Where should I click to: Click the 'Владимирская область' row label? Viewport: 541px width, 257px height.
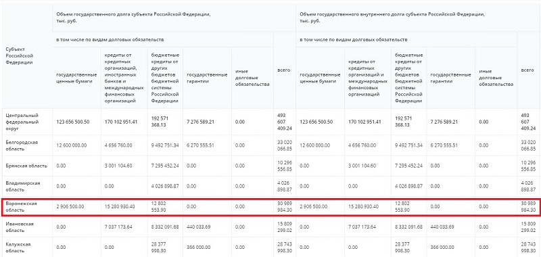tap(23, 186)
